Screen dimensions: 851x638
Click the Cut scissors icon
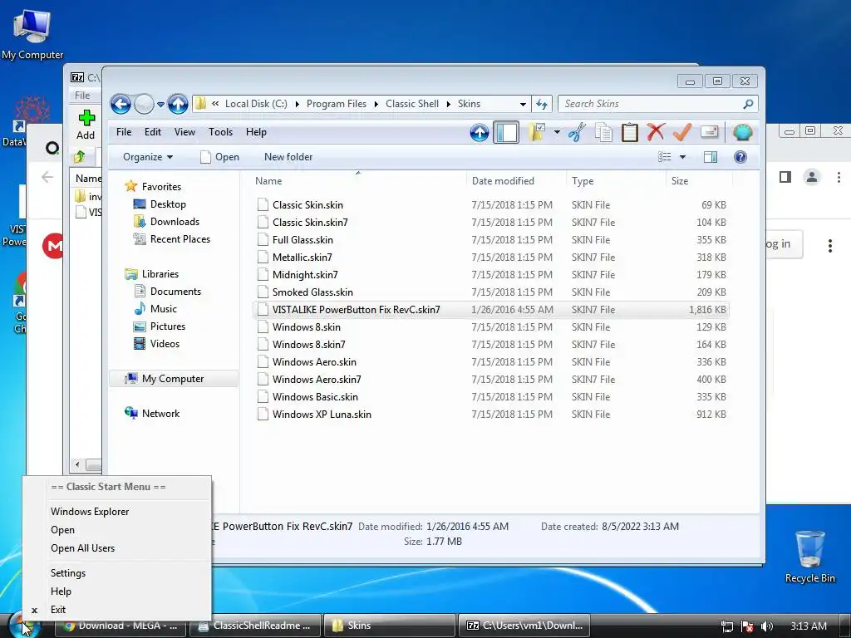(577, 132)
